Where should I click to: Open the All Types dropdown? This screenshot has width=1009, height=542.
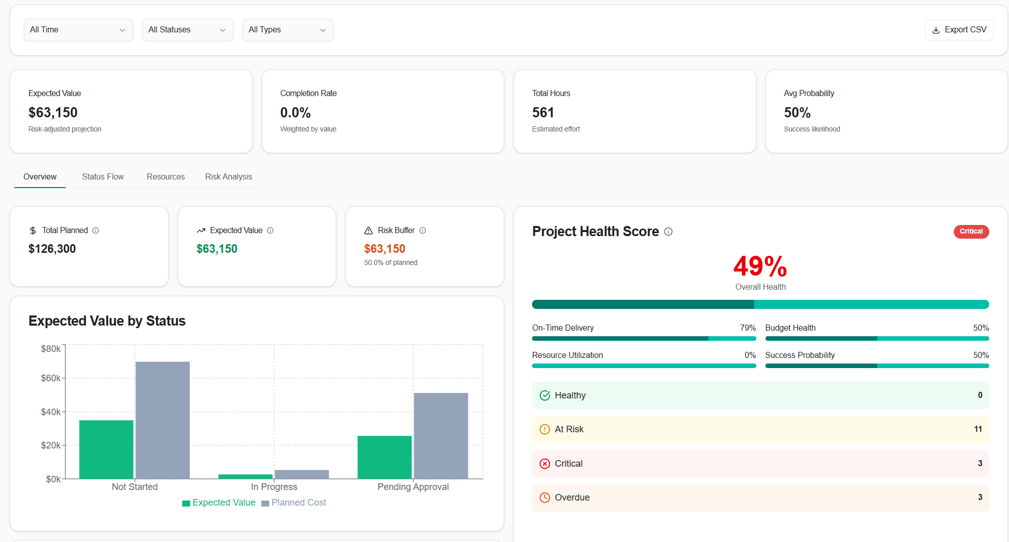288,30
